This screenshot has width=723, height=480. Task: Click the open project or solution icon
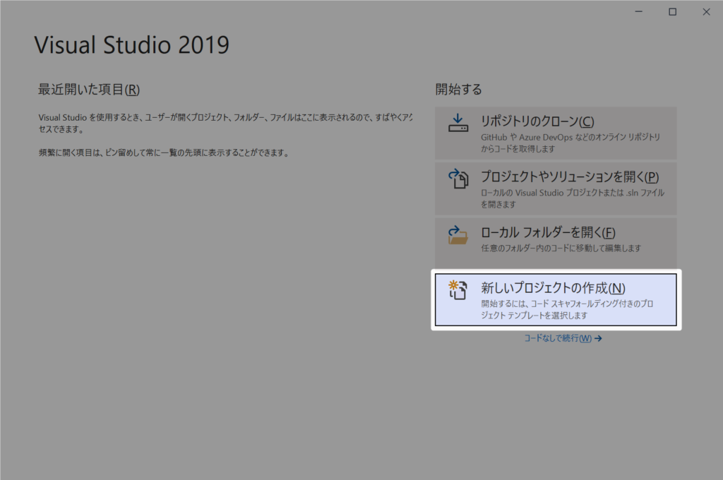[458, 179]
